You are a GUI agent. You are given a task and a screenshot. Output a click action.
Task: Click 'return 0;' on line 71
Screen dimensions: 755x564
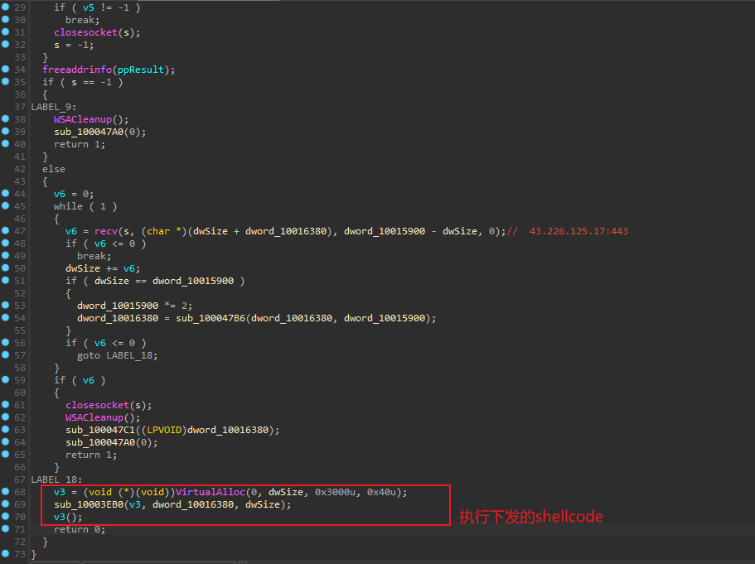[x=80, y=529]
